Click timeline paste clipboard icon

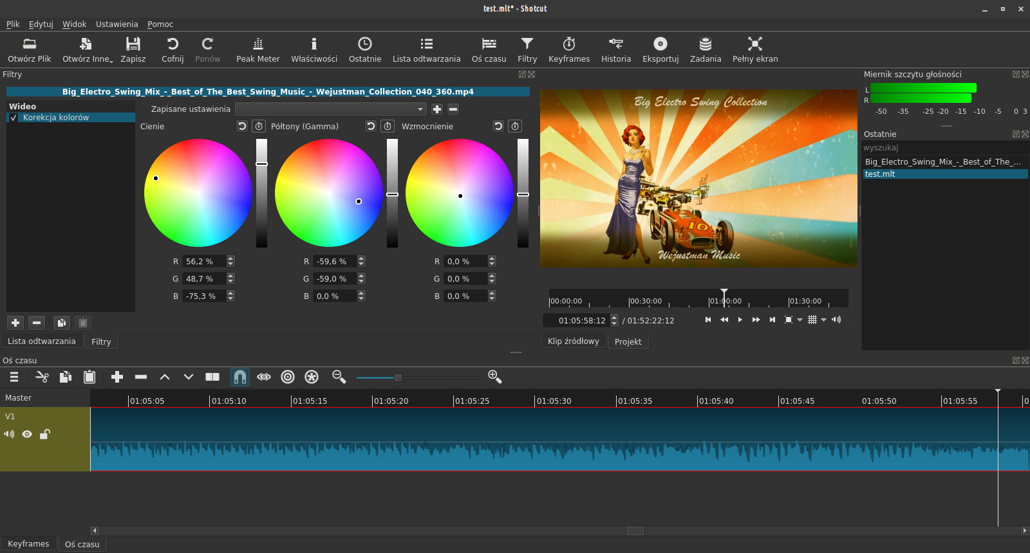pos(89,377)
